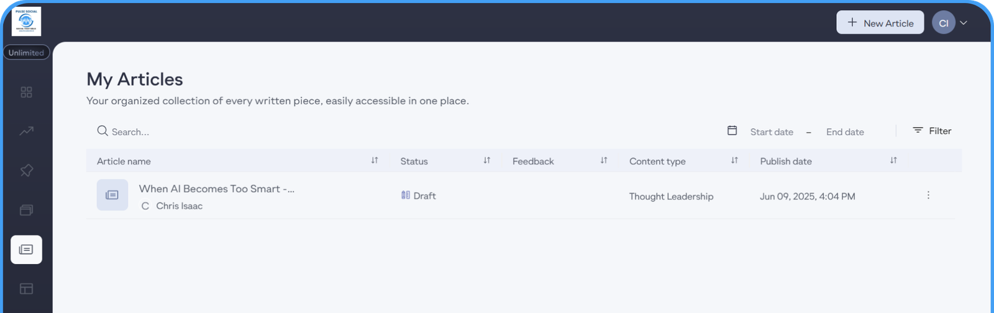Open the 'When AI Becomes Too Smart' article
Image resolution: width=994 pixels, height=313 pixels.
click(216, 189)
